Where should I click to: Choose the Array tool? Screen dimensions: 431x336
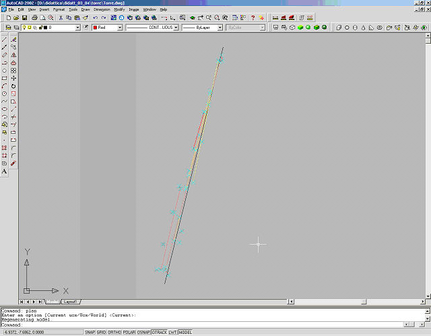tap(13, 71)
